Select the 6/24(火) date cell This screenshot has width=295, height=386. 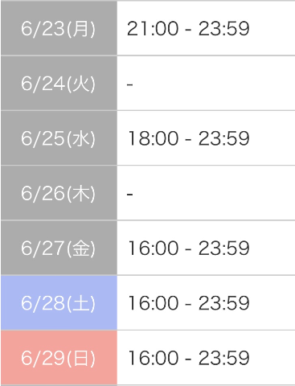tap(59, 83)
